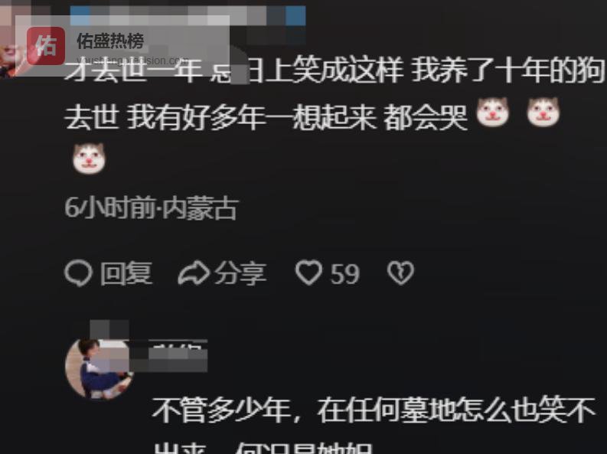Image resolution: width=607 pixels, height=454 pixels.
Task: Click the second cat emoji on that line
Action: pyautogui.click(x=543, y=113)
